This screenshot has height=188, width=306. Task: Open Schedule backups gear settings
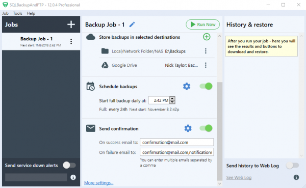(187, 86)
